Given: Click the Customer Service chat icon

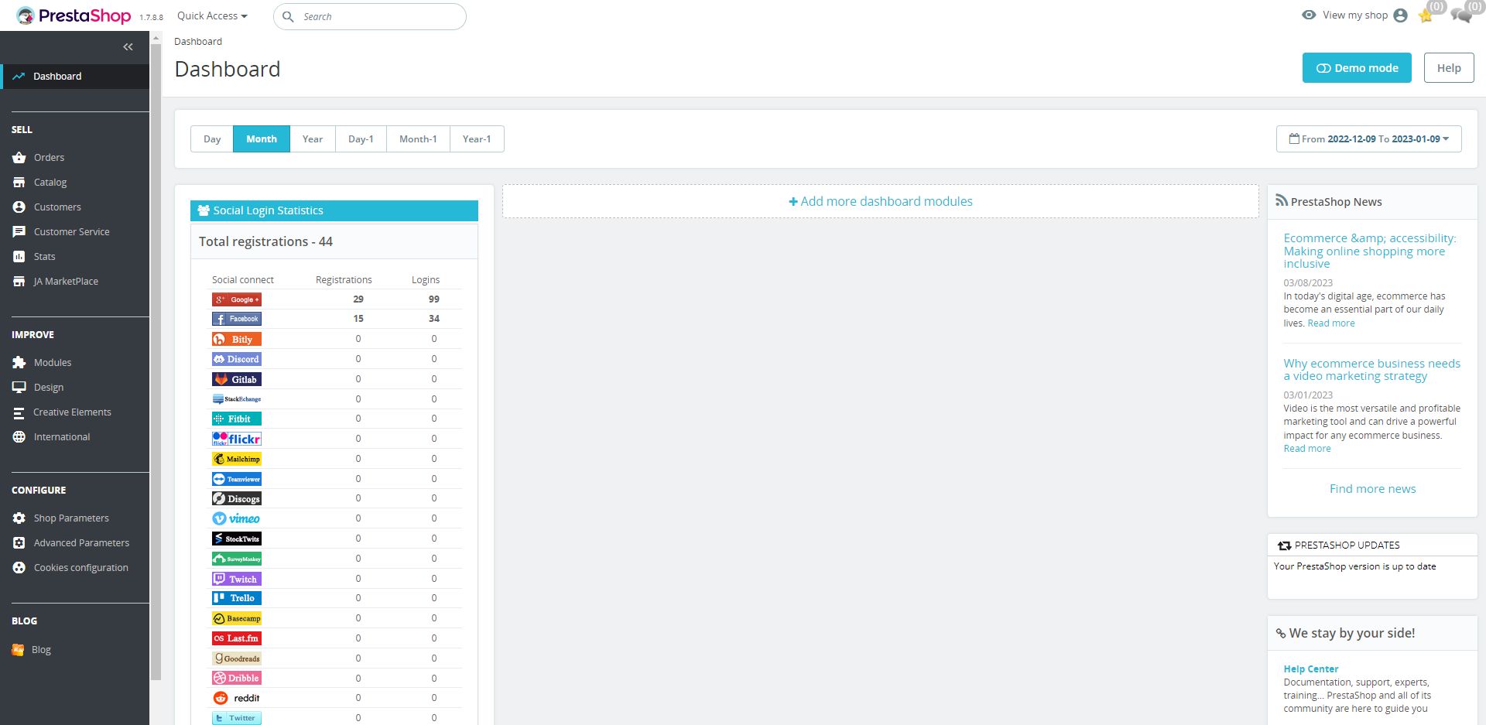Looking at the screenshot, I should pyautogui.click(x=19, y=232).
